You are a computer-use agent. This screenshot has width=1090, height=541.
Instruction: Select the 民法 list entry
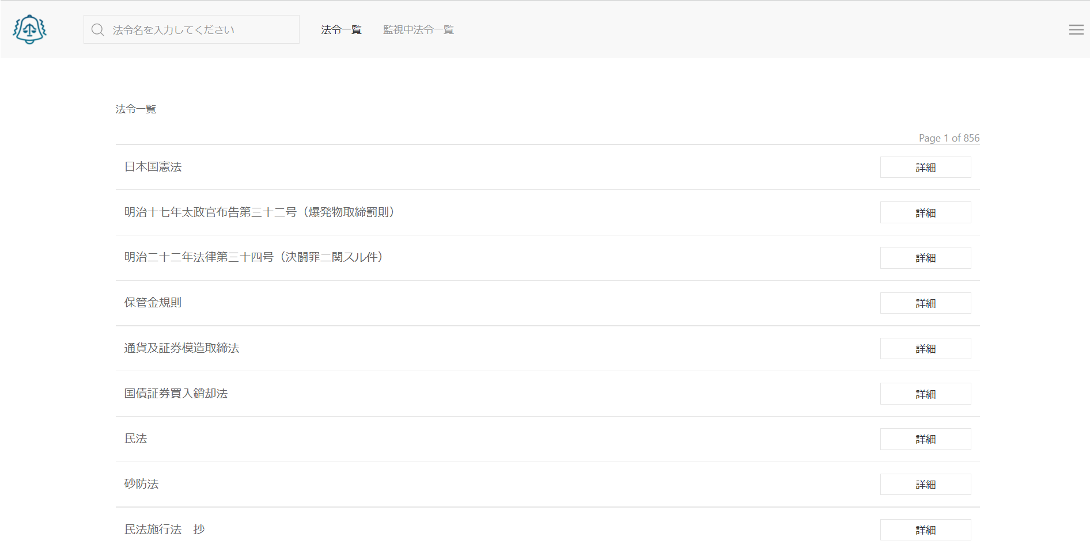click(x=136, y=439)
